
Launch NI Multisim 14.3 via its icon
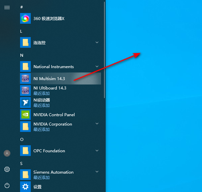(25, 78)
